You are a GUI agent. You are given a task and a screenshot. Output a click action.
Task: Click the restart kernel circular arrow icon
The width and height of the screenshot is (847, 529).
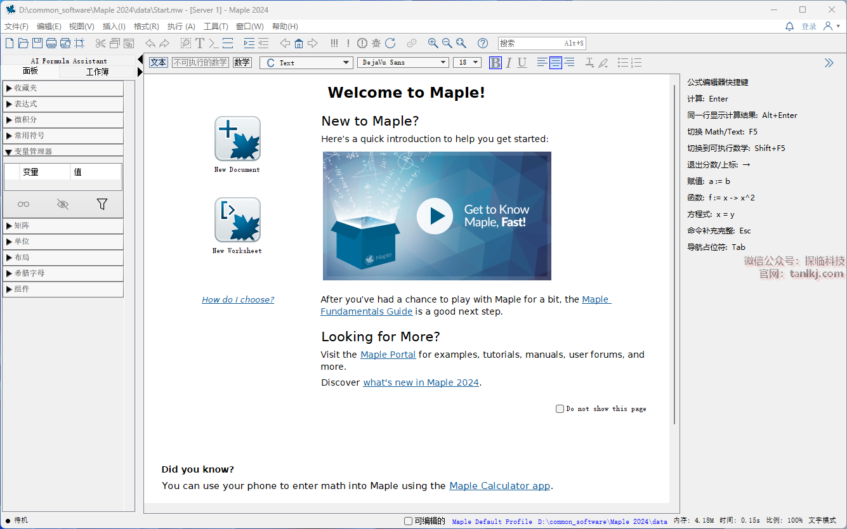coord(390,43)
